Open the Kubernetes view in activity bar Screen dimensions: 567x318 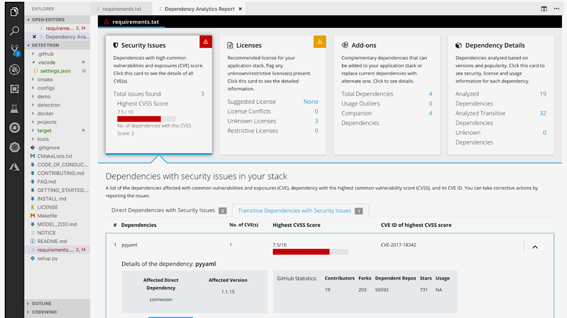[14, 147]
